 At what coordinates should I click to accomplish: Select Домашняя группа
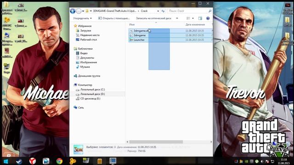[87, 76]
